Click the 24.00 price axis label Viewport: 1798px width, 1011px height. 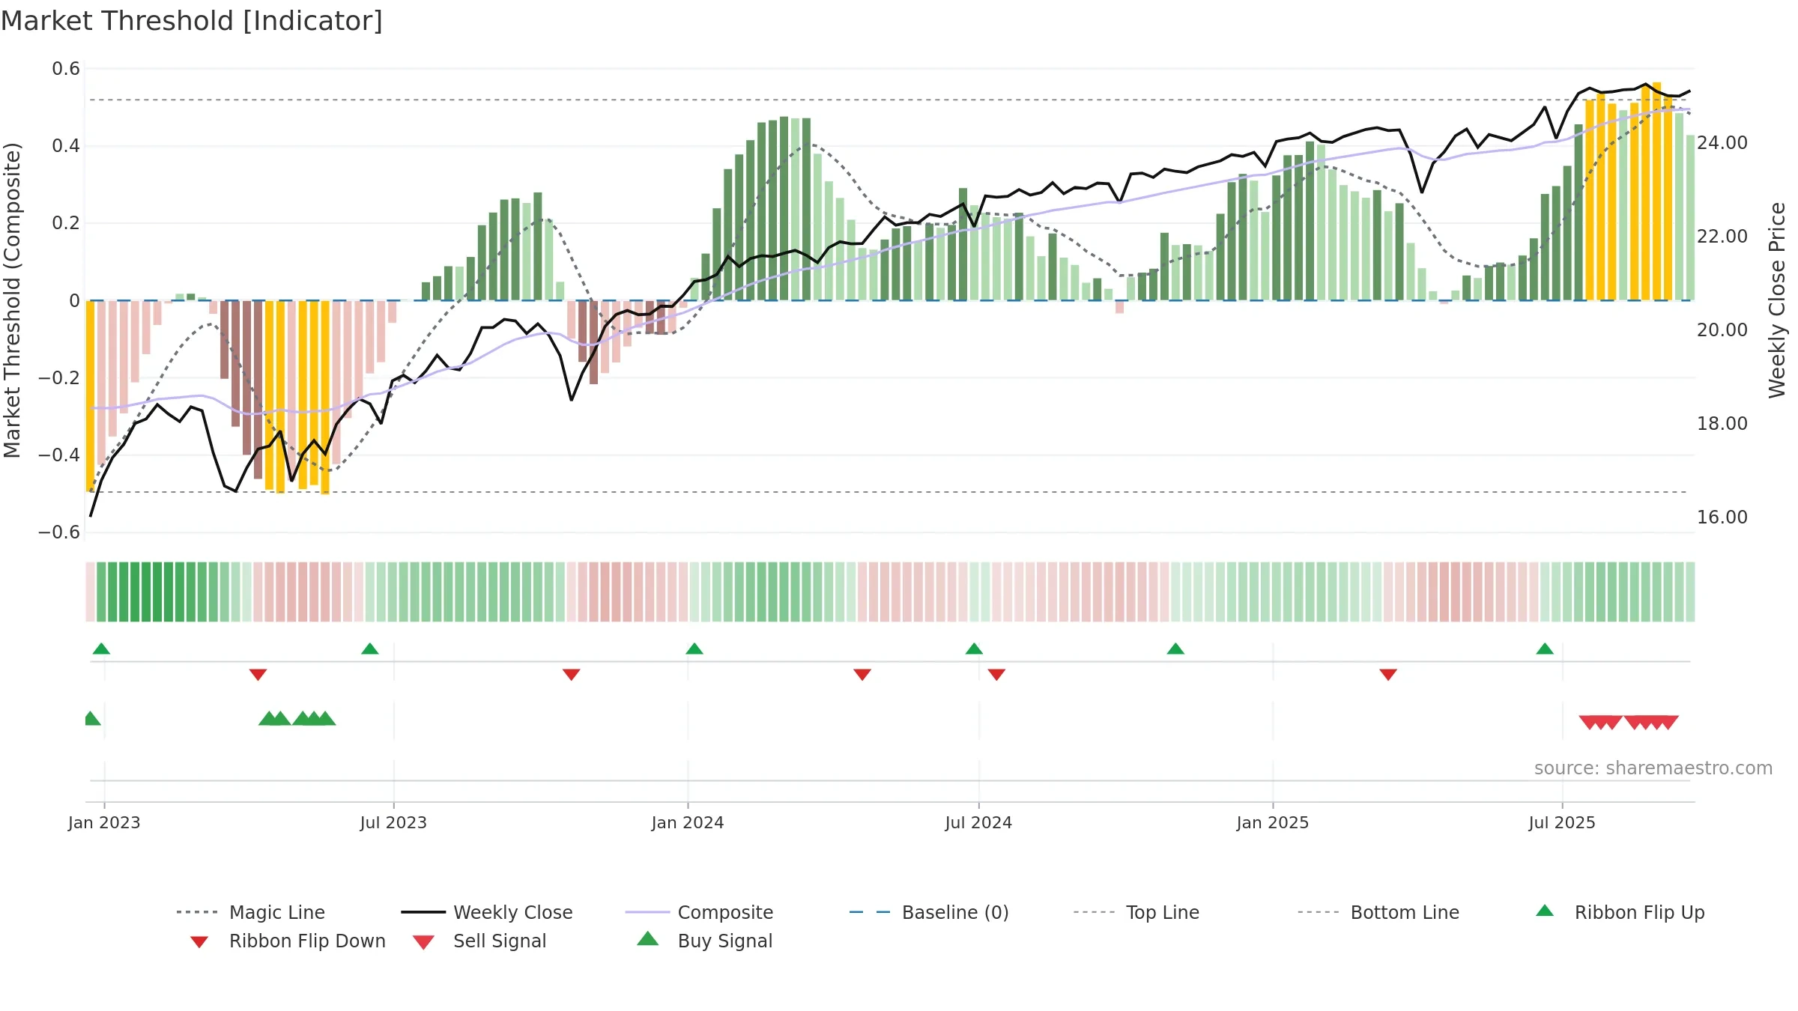(1722, 142)
